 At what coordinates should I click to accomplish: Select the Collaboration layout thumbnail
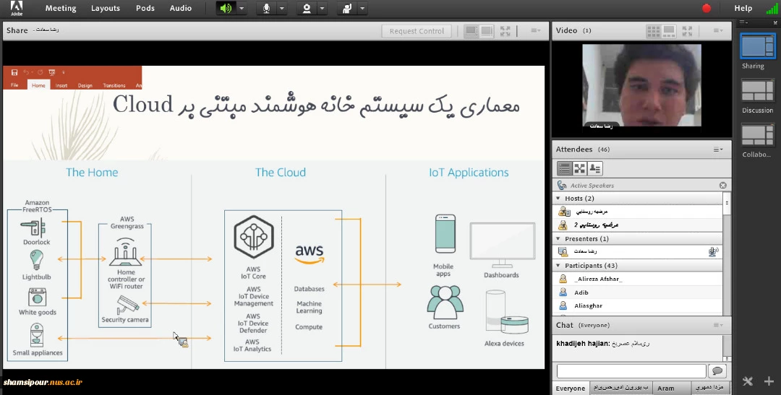point(757,135)
